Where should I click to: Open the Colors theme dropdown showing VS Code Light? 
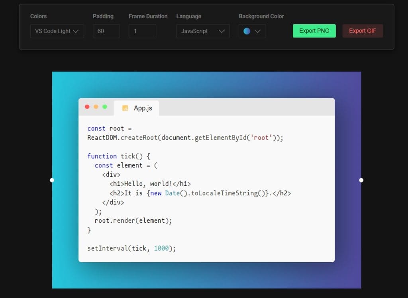(57, 31)
